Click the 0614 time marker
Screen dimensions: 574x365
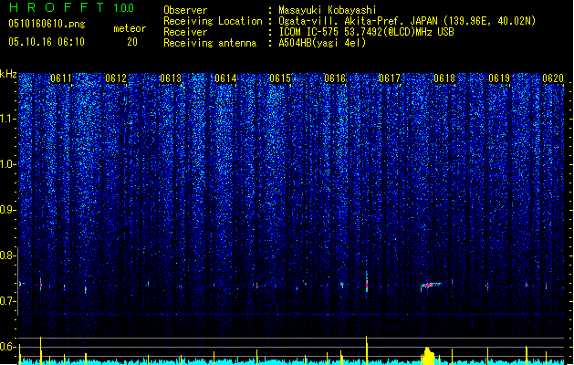coord(225,78)
